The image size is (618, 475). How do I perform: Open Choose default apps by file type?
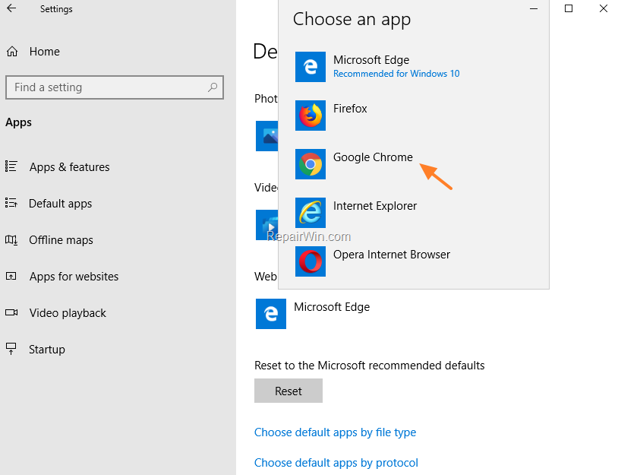(335, 432)
